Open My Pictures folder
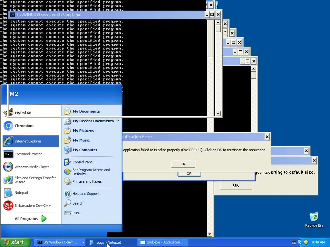The height and width of the screenshot is (247, 330). [x=92, y=131]
